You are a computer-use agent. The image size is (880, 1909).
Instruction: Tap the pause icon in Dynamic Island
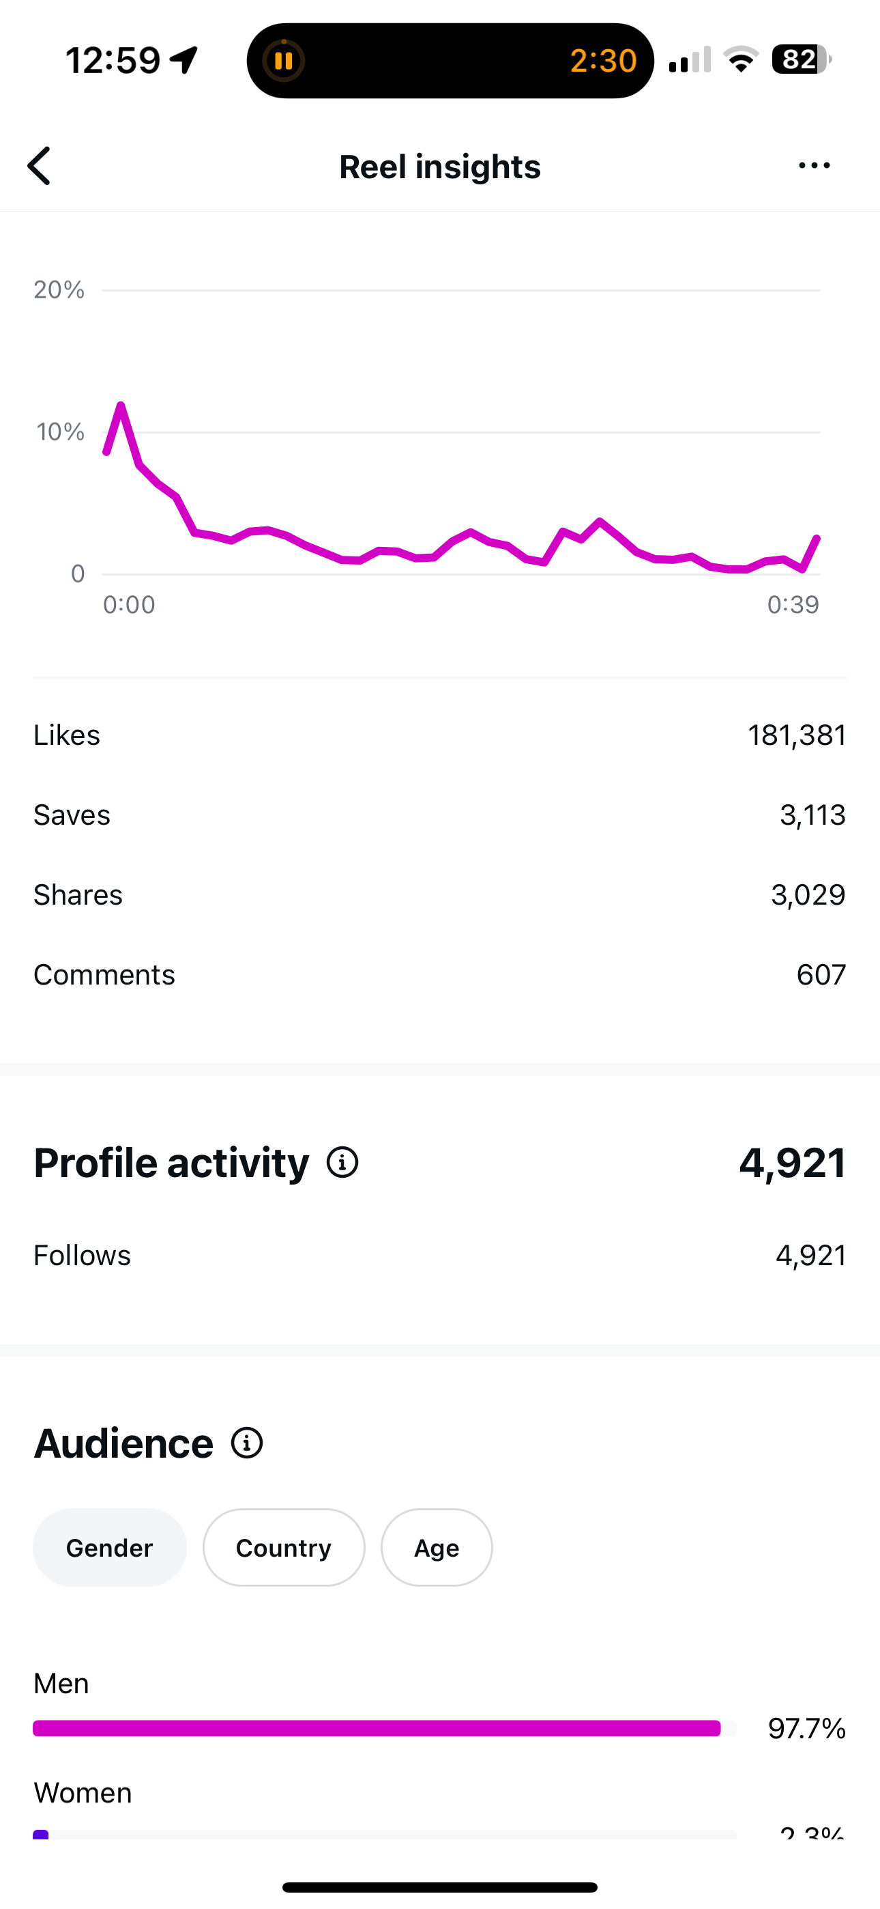[284, 61]
